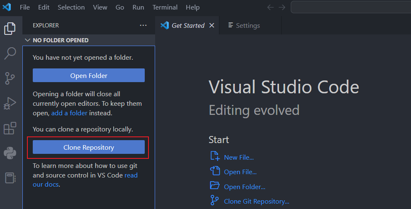The image size is (411, 209).
Task: Open the Selection menu
Action: point(71,7)
